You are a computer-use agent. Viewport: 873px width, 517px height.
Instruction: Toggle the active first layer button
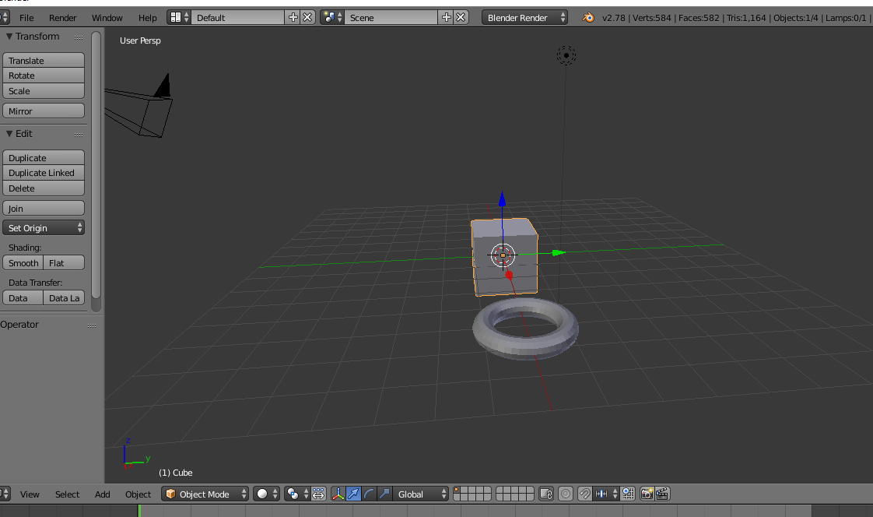(x=457, y=491)
